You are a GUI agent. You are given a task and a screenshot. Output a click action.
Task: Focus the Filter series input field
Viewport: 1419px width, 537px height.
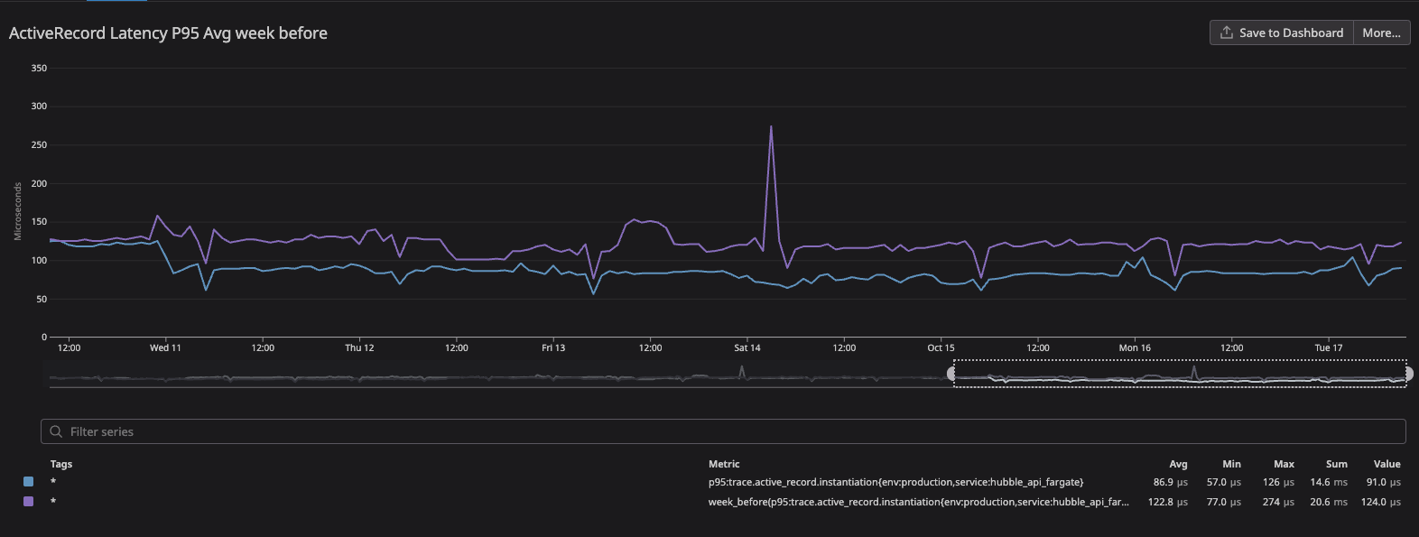723,431
